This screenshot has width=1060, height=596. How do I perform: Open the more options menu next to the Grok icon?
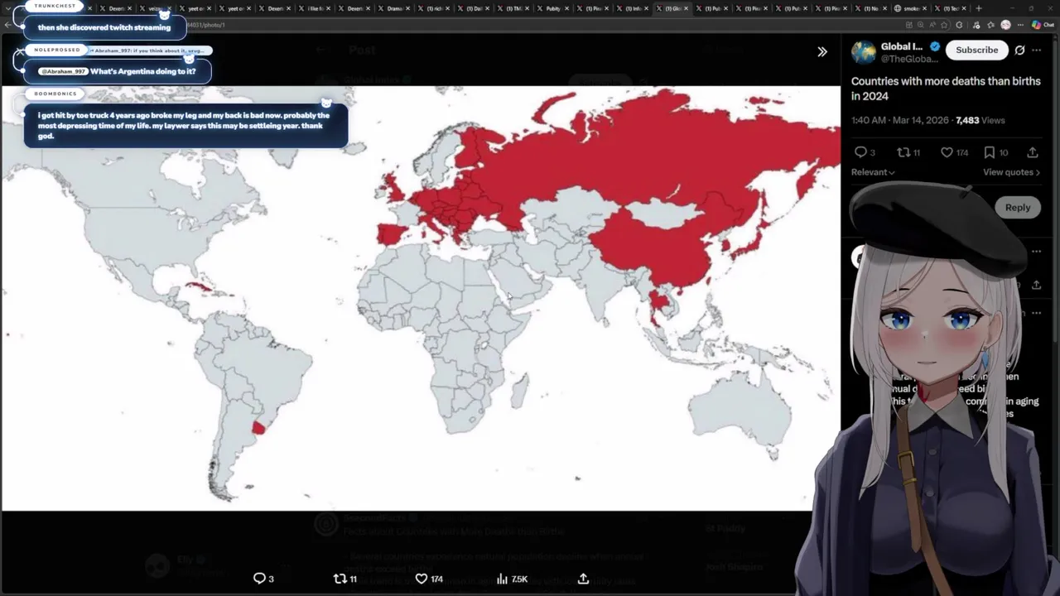tap(1037, 50)
